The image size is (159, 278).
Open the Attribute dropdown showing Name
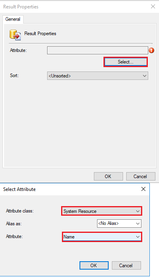point(102,237)
